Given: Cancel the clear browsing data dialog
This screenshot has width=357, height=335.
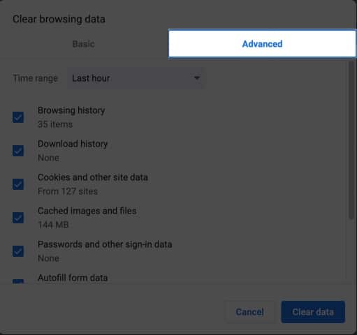Looking at the screenshot, I should point(249,312).
